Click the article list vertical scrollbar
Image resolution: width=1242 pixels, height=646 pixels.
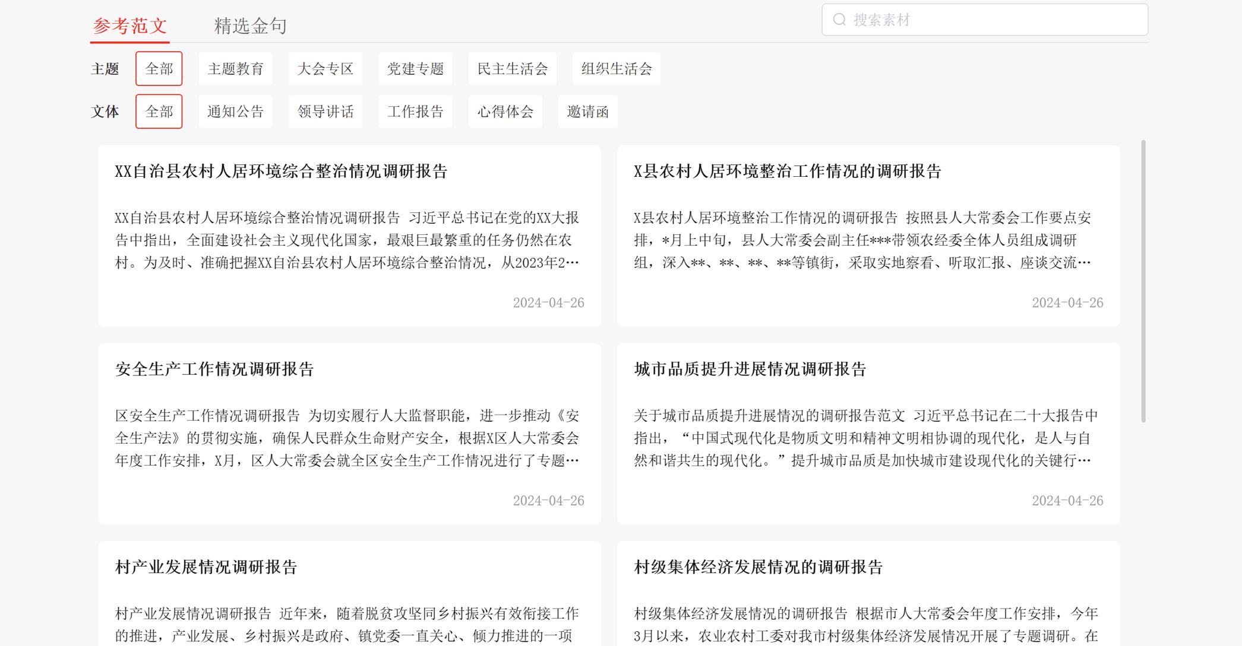tap(1143, 281)
